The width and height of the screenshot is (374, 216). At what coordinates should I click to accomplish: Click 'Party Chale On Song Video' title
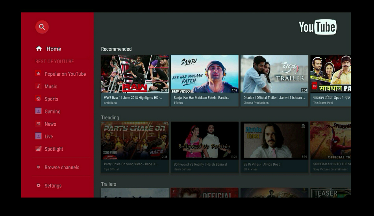(131, 164)
